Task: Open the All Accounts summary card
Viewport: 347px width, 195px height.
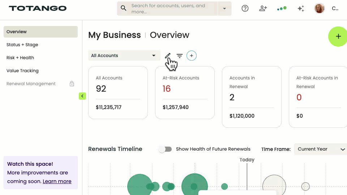Action: (x=118, y=93)
